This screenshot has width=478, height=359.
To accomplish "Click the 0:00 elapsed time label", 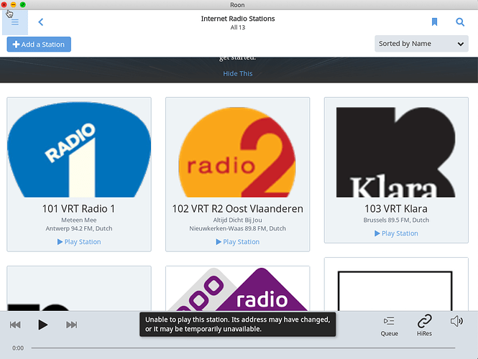I will click(x=18, y=348).
